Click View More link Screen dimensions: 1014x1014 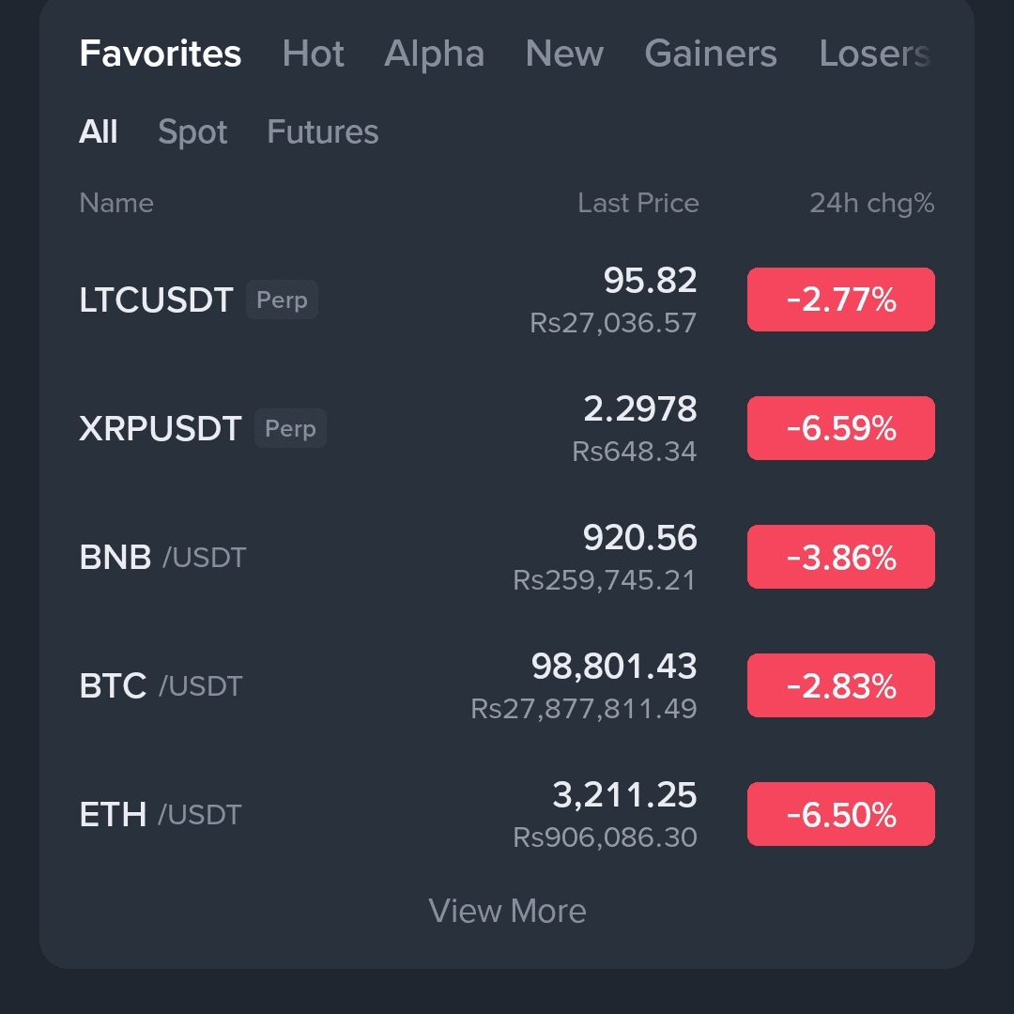[x=507, y=911]
